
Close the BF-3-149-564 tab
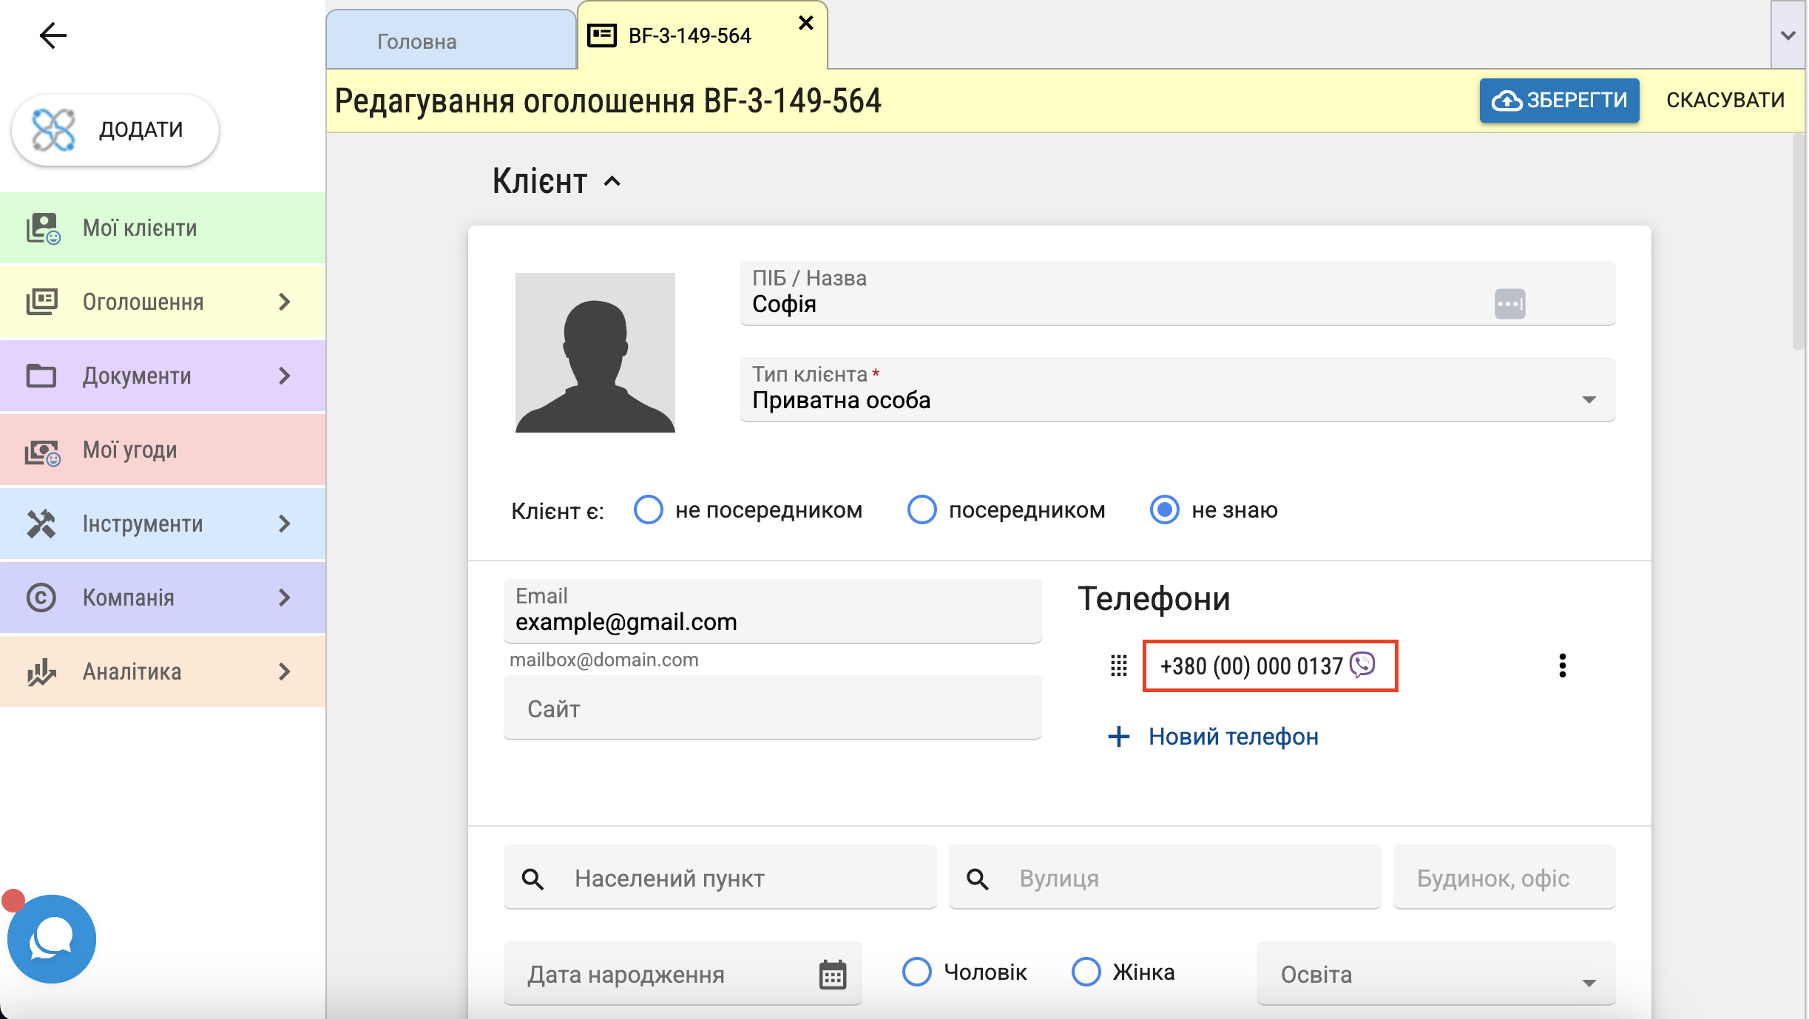[x=806, y=24]
